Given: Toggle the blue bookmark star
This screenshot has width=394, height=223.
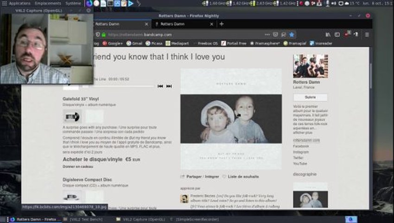Looking at the screenshot, I should coord(292,34).
